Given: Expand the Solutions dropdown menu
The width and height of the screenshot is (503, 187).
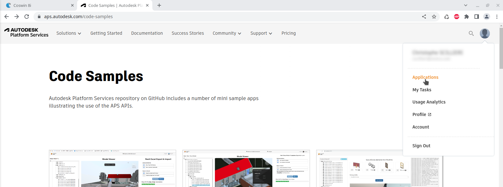Looking at the screenshot, I should coord(69,33).
